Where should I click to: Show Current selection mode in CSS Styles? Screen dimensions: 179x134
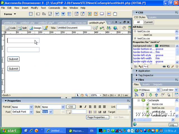(149, 22)
